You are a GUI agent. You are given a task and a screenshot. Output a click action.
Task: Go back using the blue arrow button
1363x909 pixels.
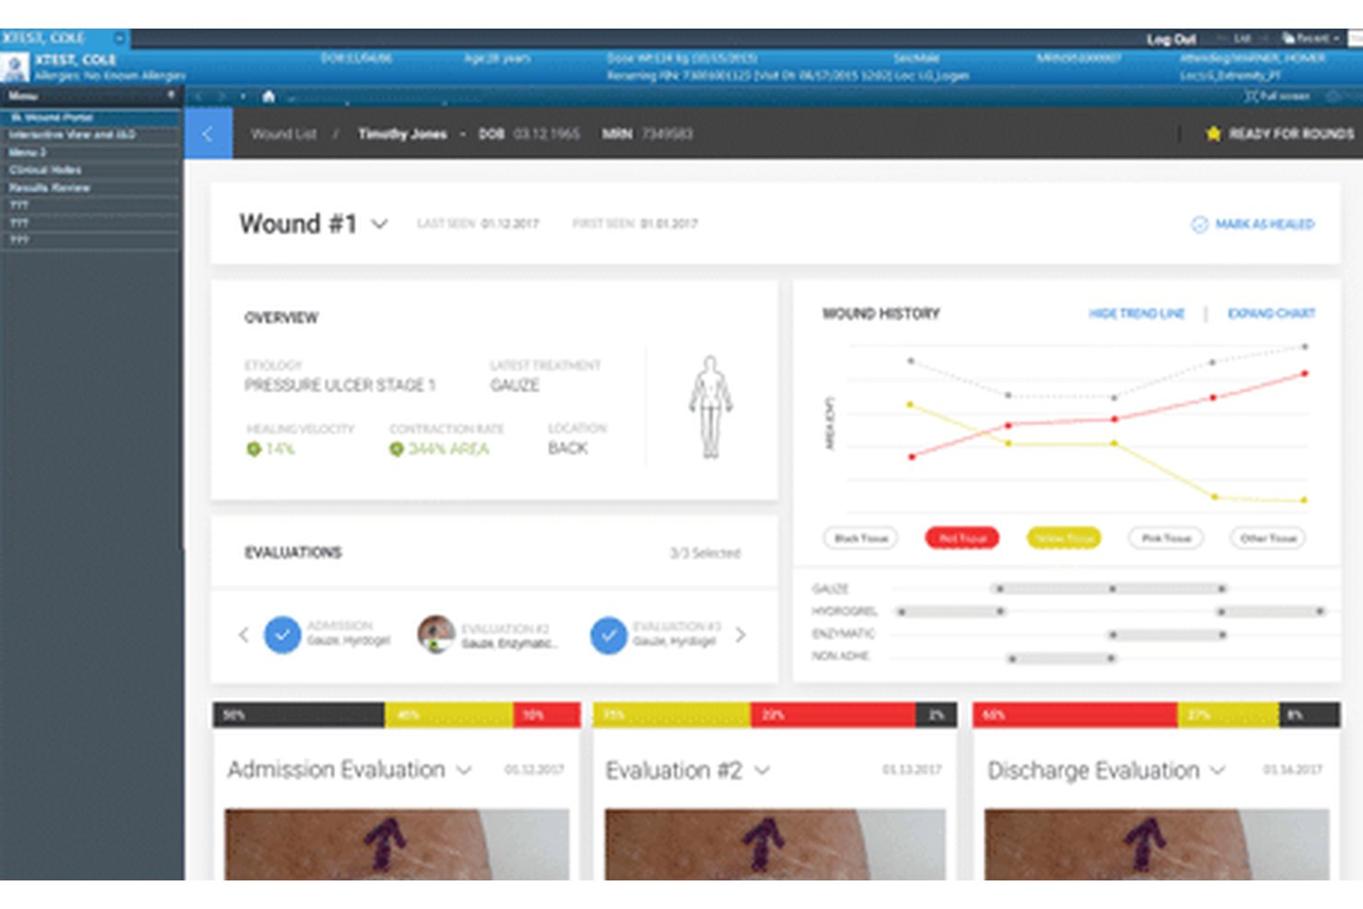(208, 134)
